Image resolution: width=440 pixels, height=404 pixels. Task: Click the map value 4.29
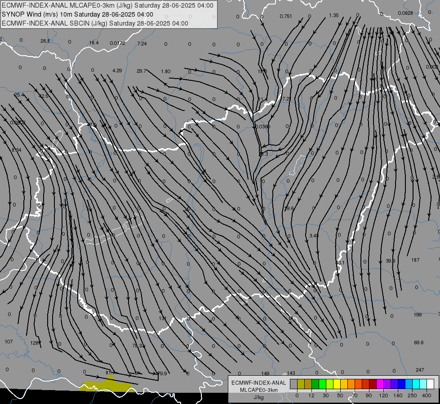[x=117, y=70]
